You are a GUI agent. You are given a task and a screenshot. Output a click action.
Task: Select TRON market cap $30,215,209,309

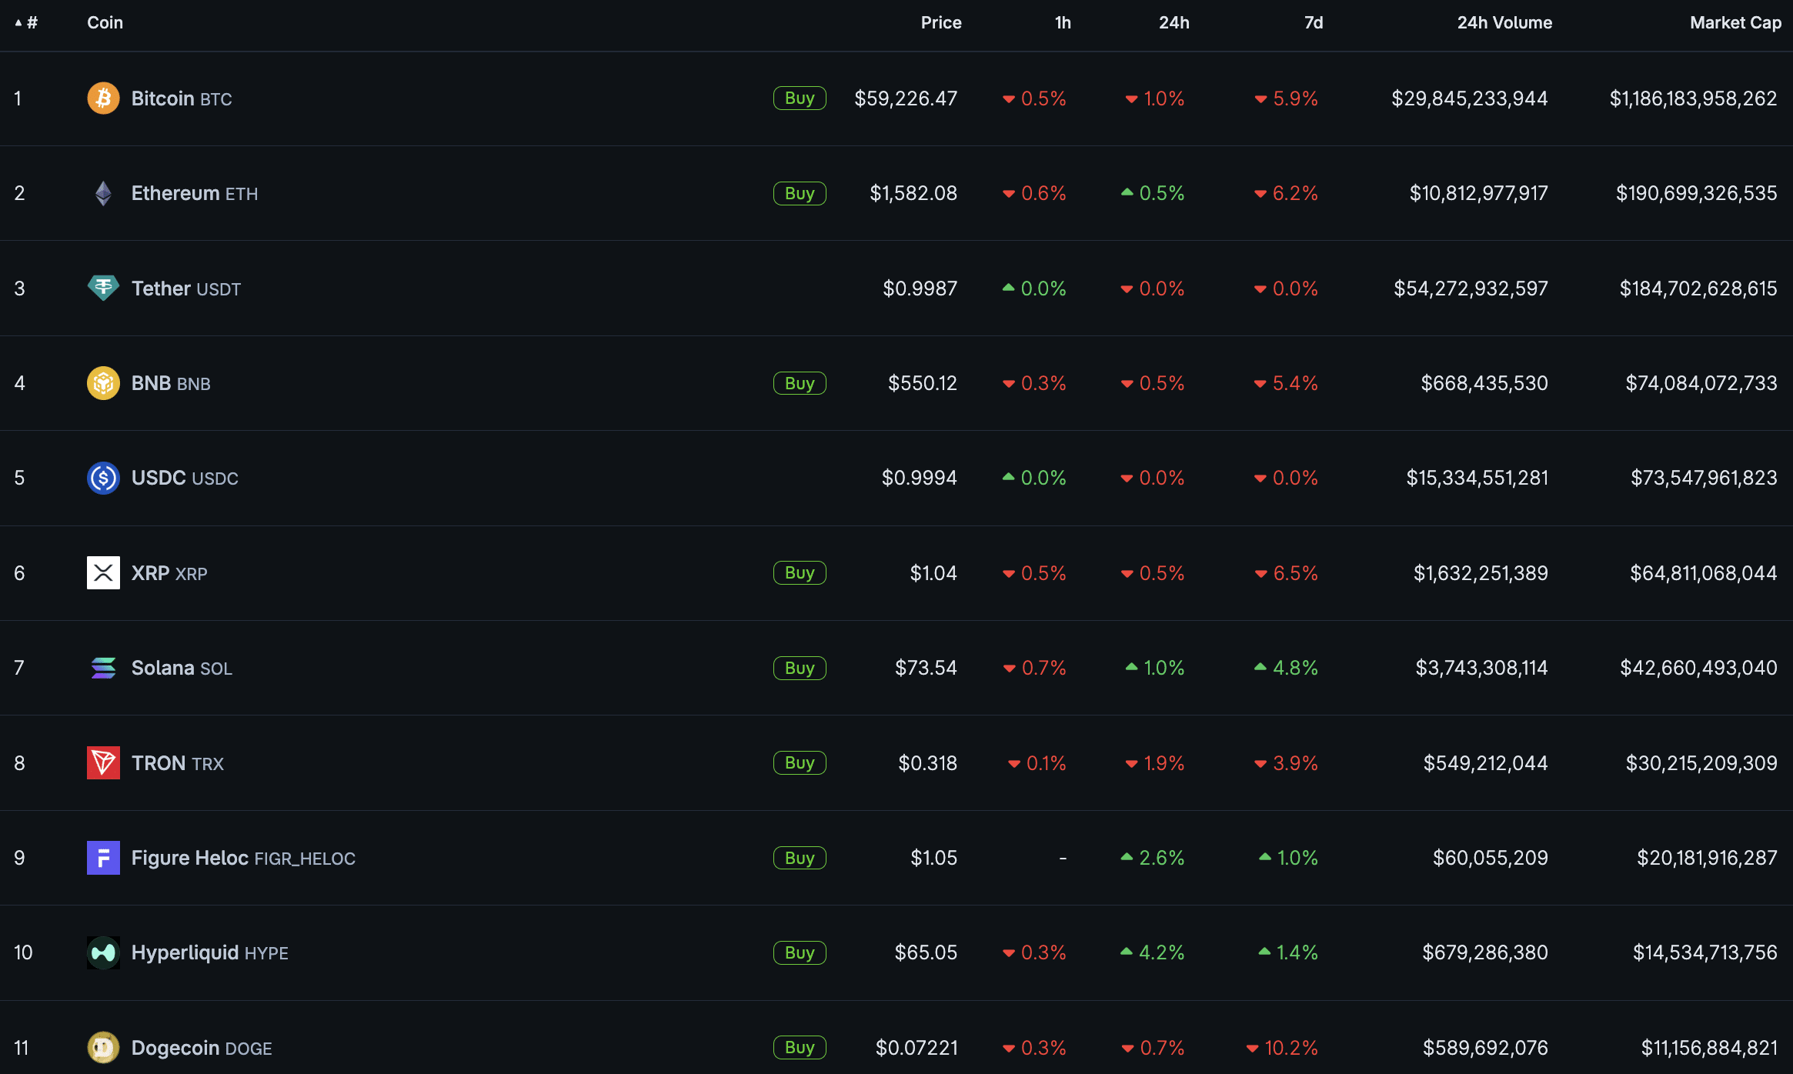tap(1701, 763)
